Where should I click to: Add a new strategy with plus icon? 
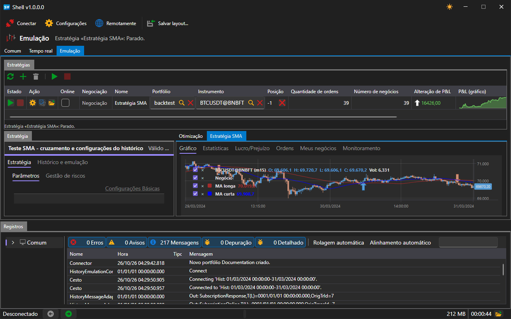[23, 76]
